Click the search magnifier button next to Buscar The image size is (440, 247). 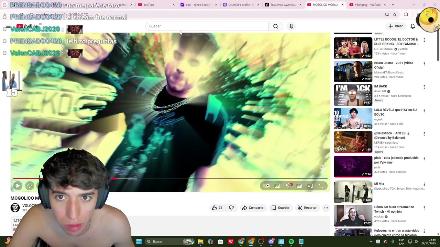[x=276, y=26]
